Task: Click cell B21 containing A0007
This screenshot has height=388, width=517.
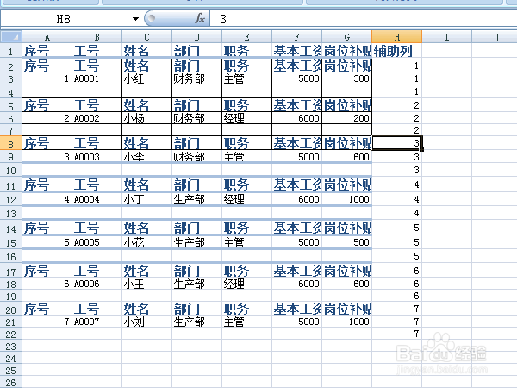Action: (97, 322)
